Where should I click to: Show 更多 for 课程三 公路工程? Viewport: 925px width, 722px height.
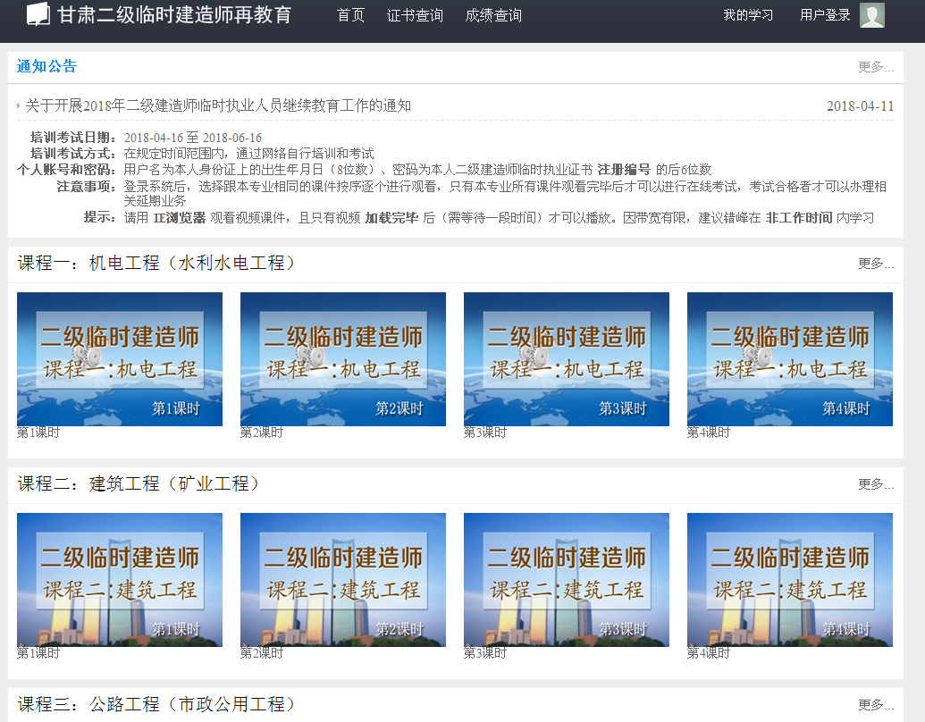click(x=875, y=705)
